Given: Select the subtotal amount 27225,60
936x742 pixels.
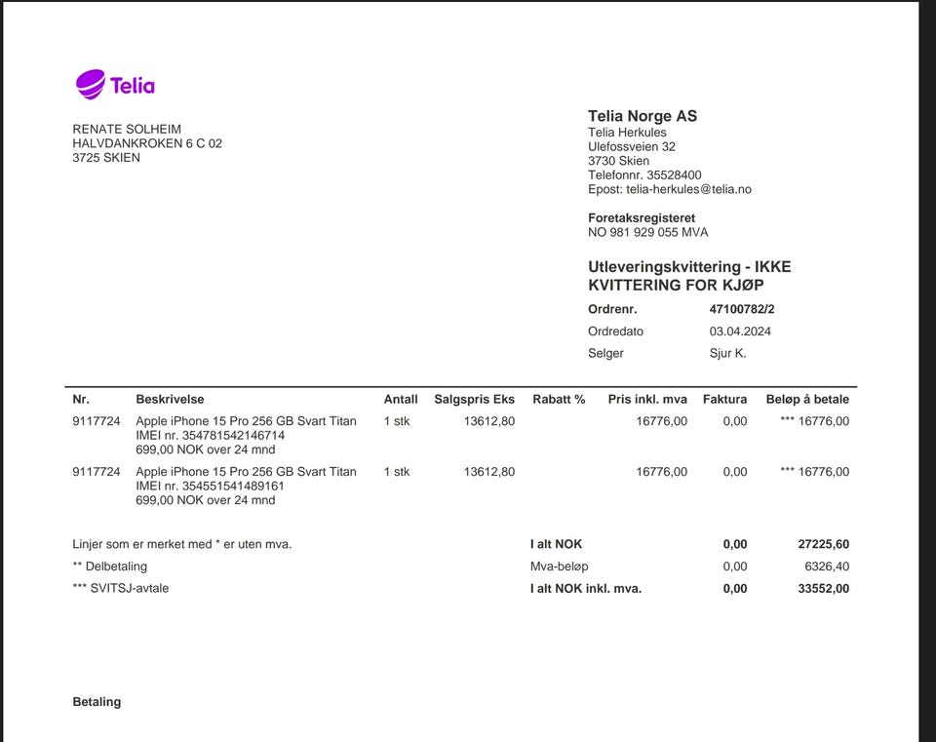Looking at the screenshot, I should (824, 544).
